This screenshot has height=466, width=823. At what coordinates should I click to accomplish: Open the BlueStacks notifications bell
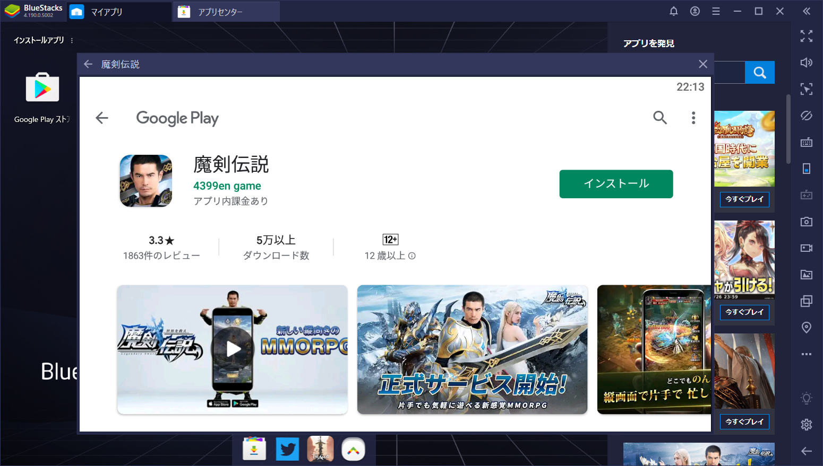673,11
